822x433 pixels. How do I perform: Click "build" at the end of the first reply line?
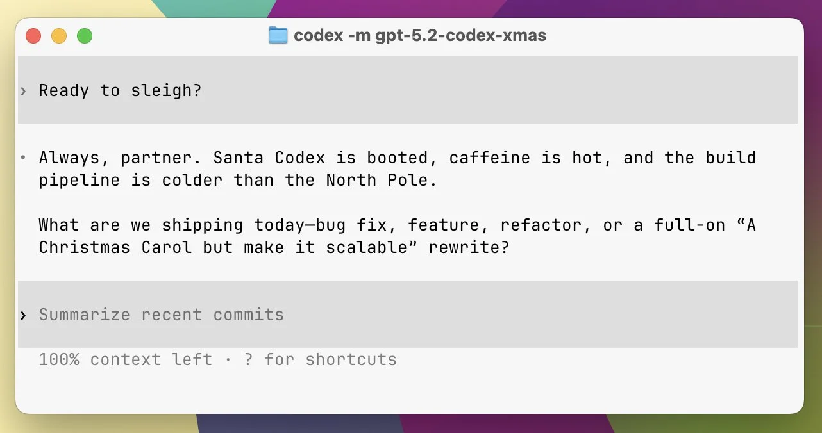point(730,158)
